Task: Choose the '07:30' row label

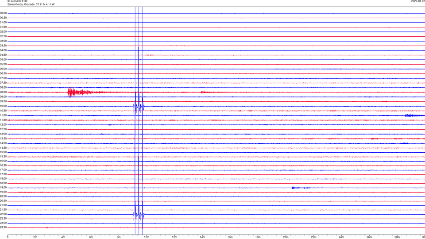Action: [x=3, y=83]
